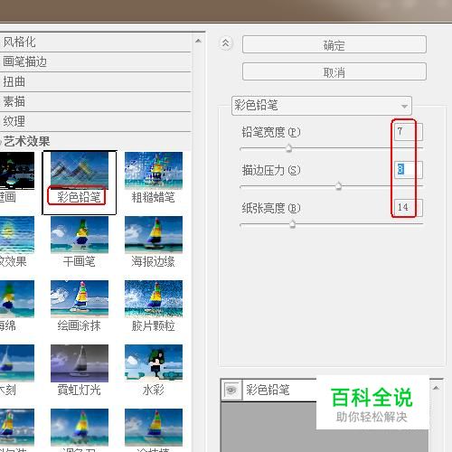
Task: Expand the 画笔描边 filter category
Action: point(95,61)
